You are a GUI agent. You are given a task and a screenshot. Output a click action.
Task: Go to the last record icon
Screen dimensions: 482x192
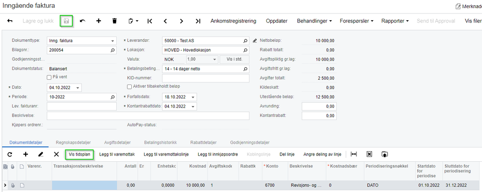[x=198, y=21]
